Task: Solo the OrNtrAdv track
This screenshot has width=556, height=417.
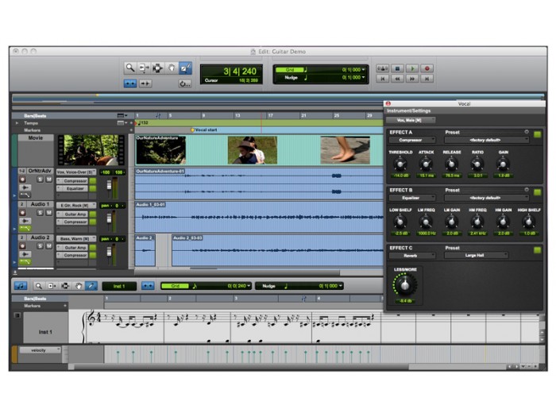Action: point(40,180)
